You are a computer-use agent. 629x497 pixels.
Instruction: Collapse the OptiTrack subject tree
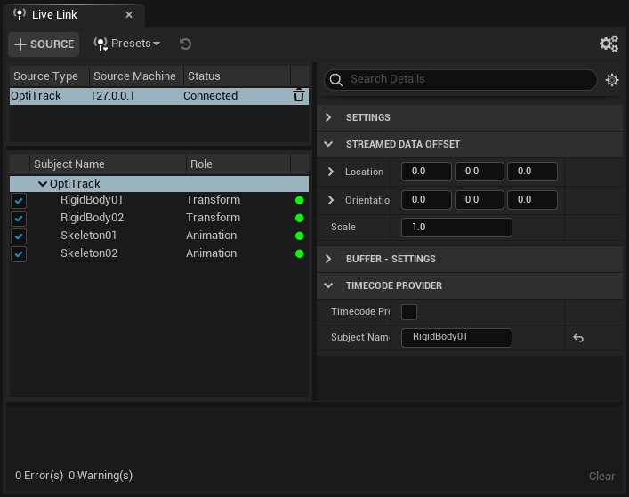[42, 184]
